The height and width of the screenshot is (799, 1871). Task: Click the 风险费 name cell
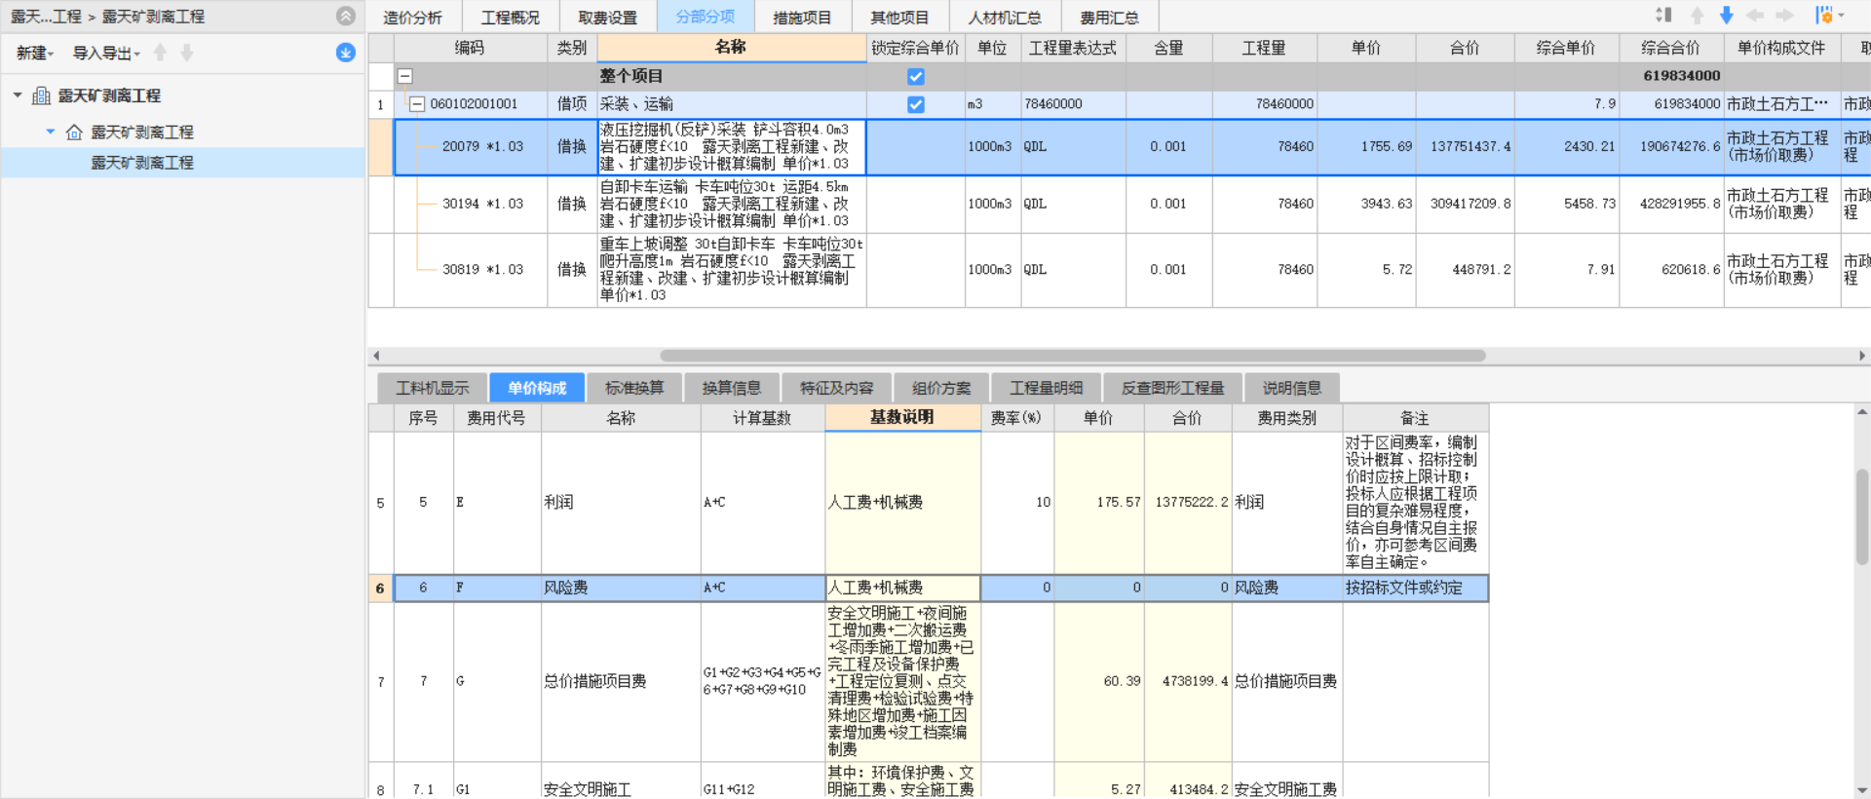621,588
